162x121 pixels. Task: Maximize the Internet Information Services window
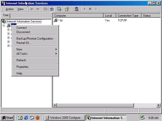[154, 3]
